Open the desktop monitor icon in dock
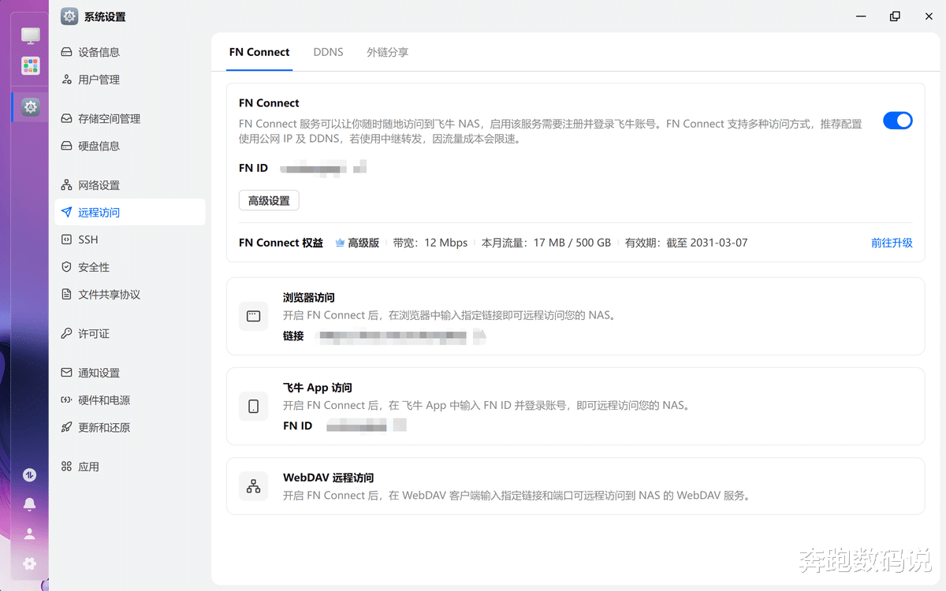The image size is (946, 591). tap(31, 36)
